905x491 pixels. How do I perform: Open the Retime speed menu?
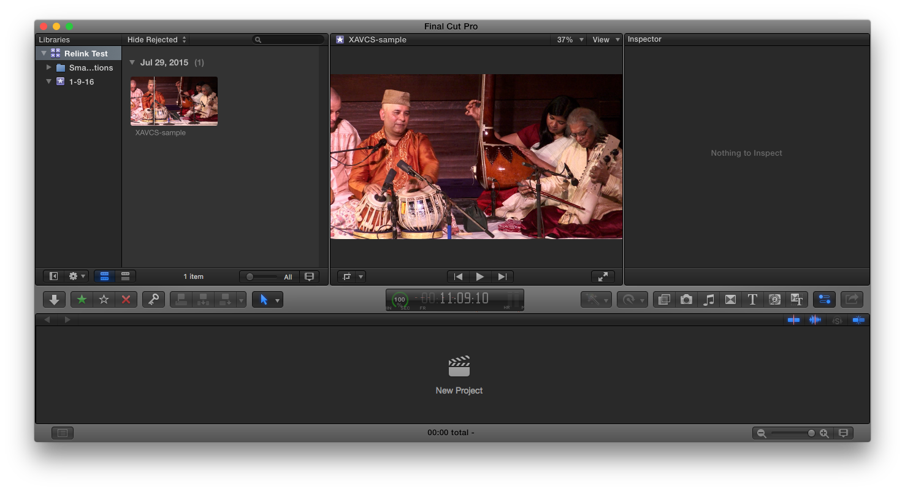[x=632, y=300]
